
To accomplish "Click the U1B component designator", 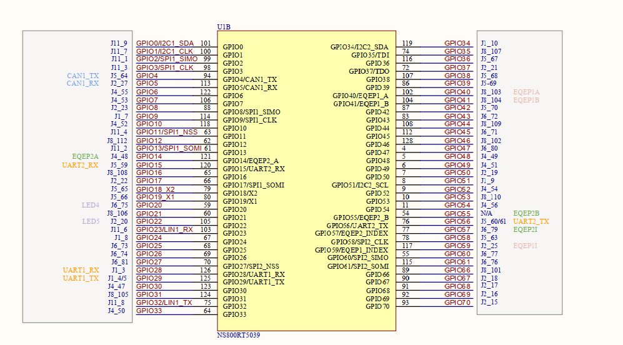I will click(224, 27).
